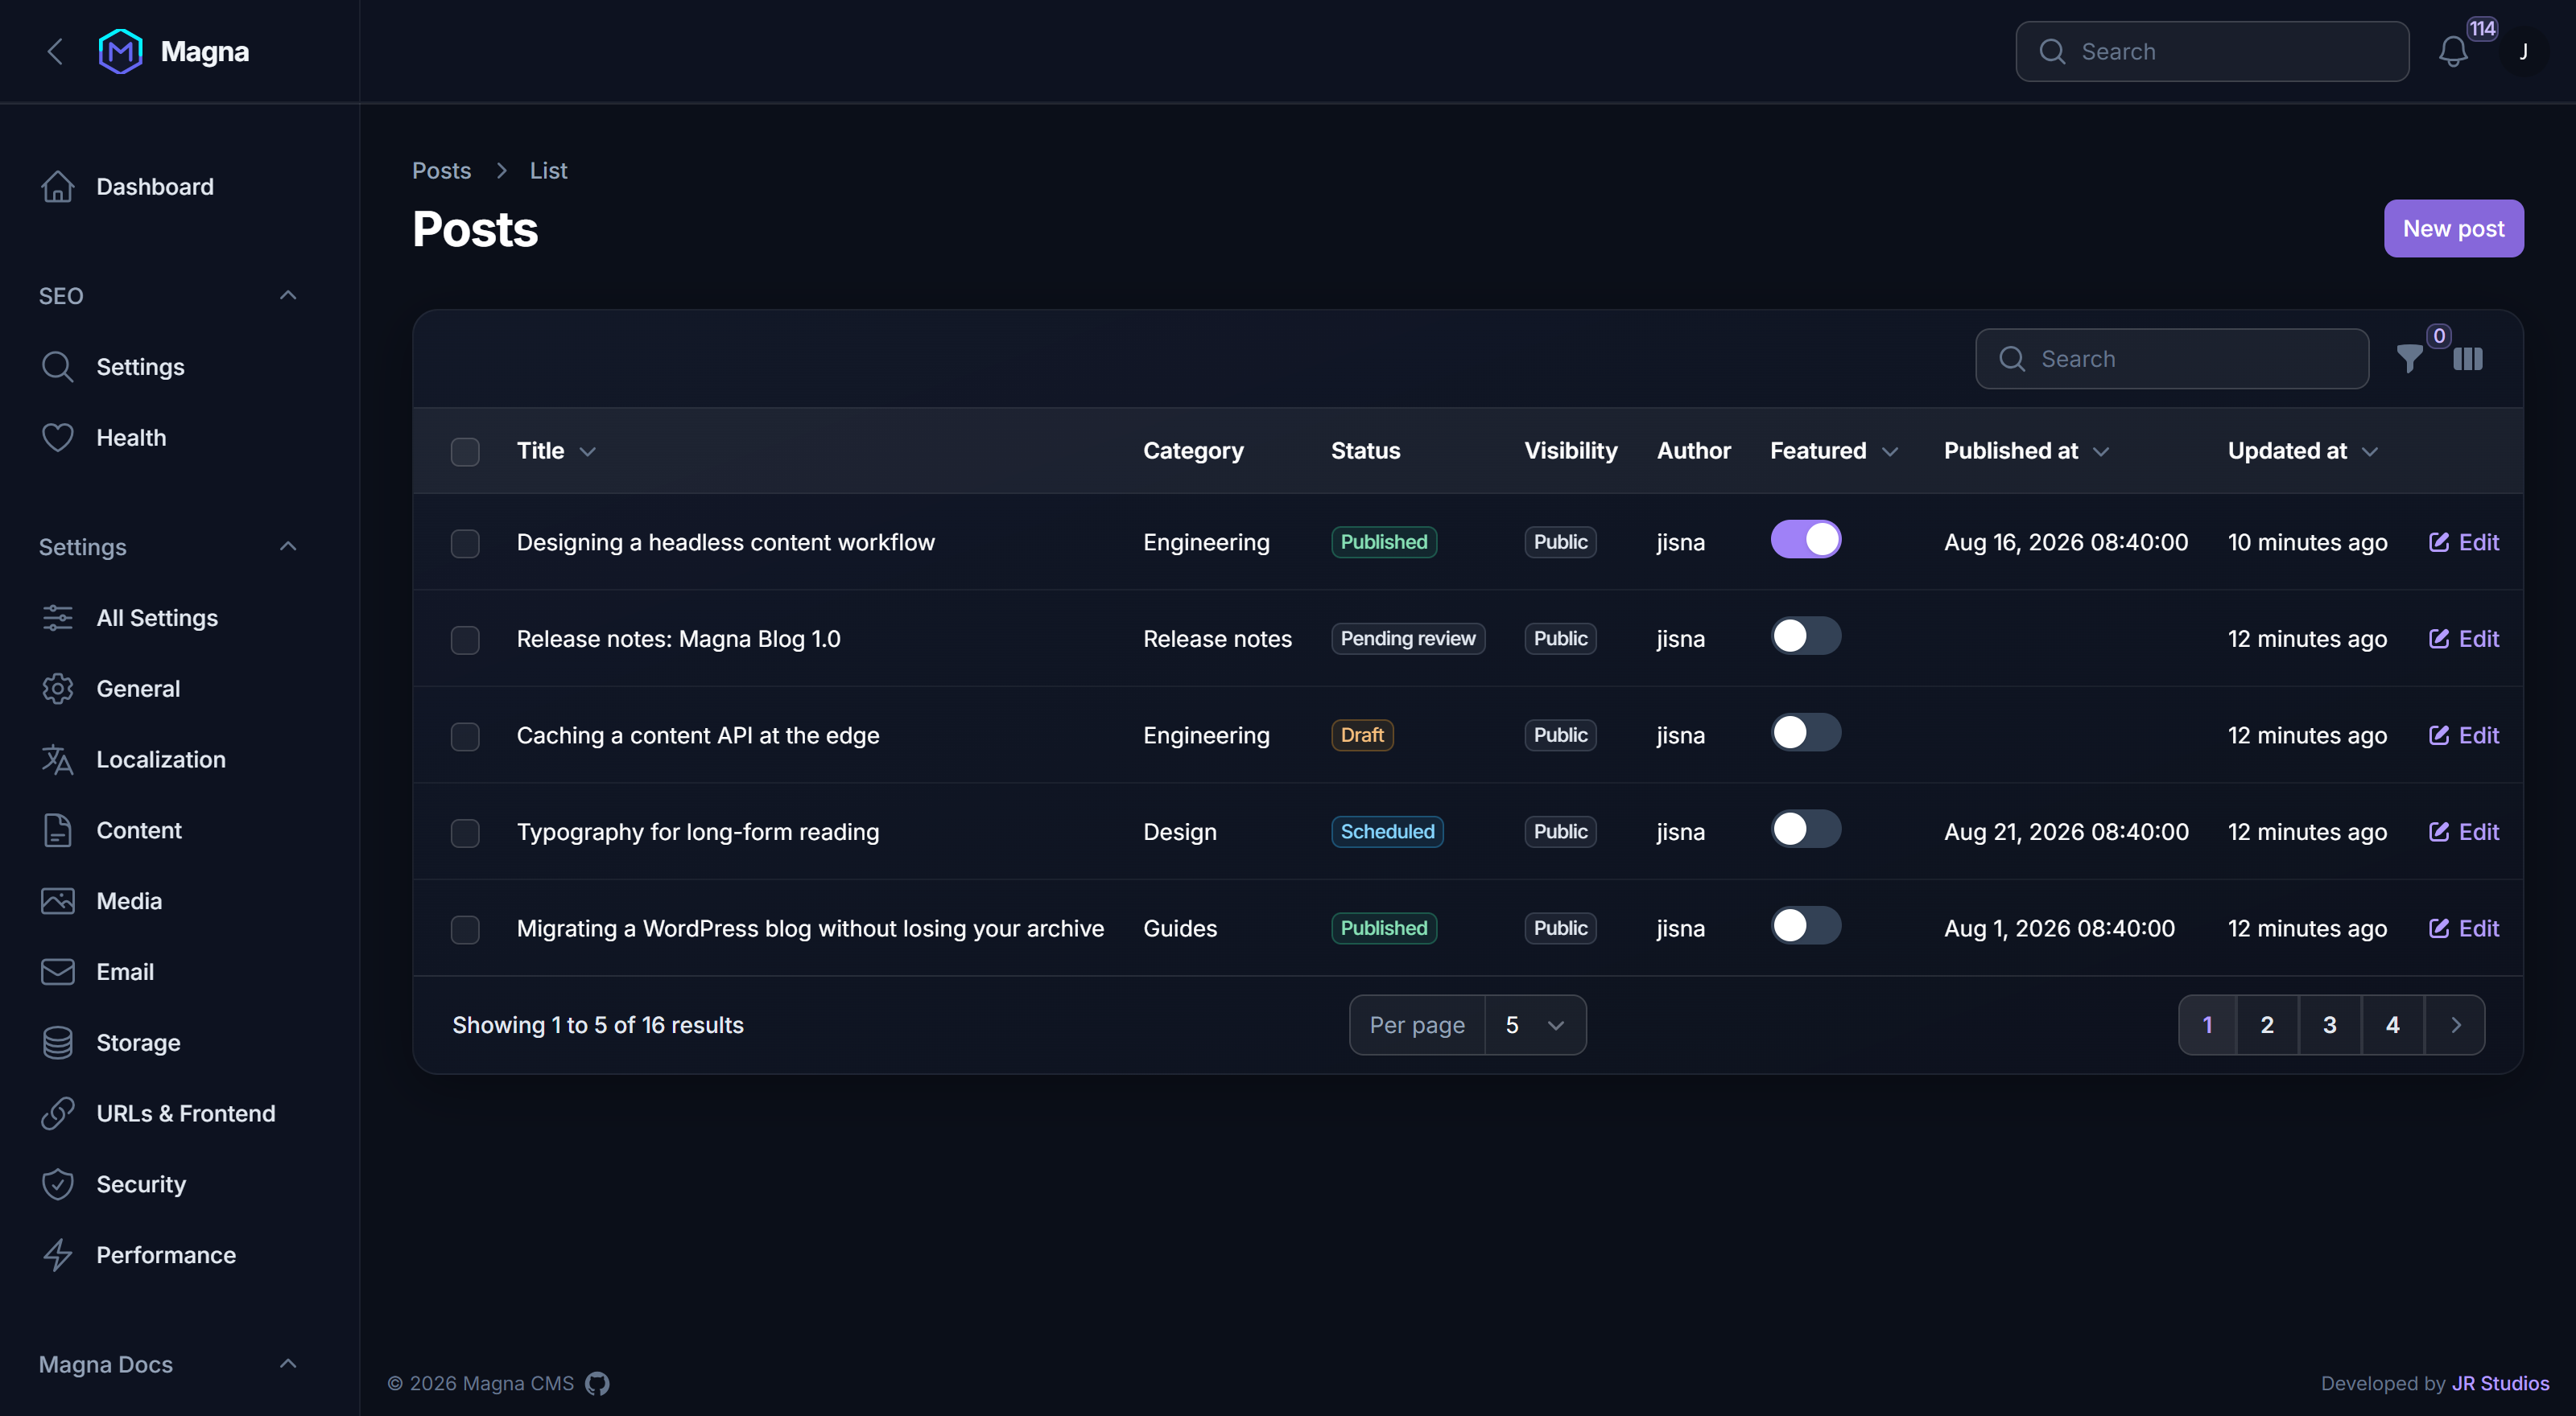2576x1416 pixels.
Task: Click the New post button
Action: click(2453, 228)
